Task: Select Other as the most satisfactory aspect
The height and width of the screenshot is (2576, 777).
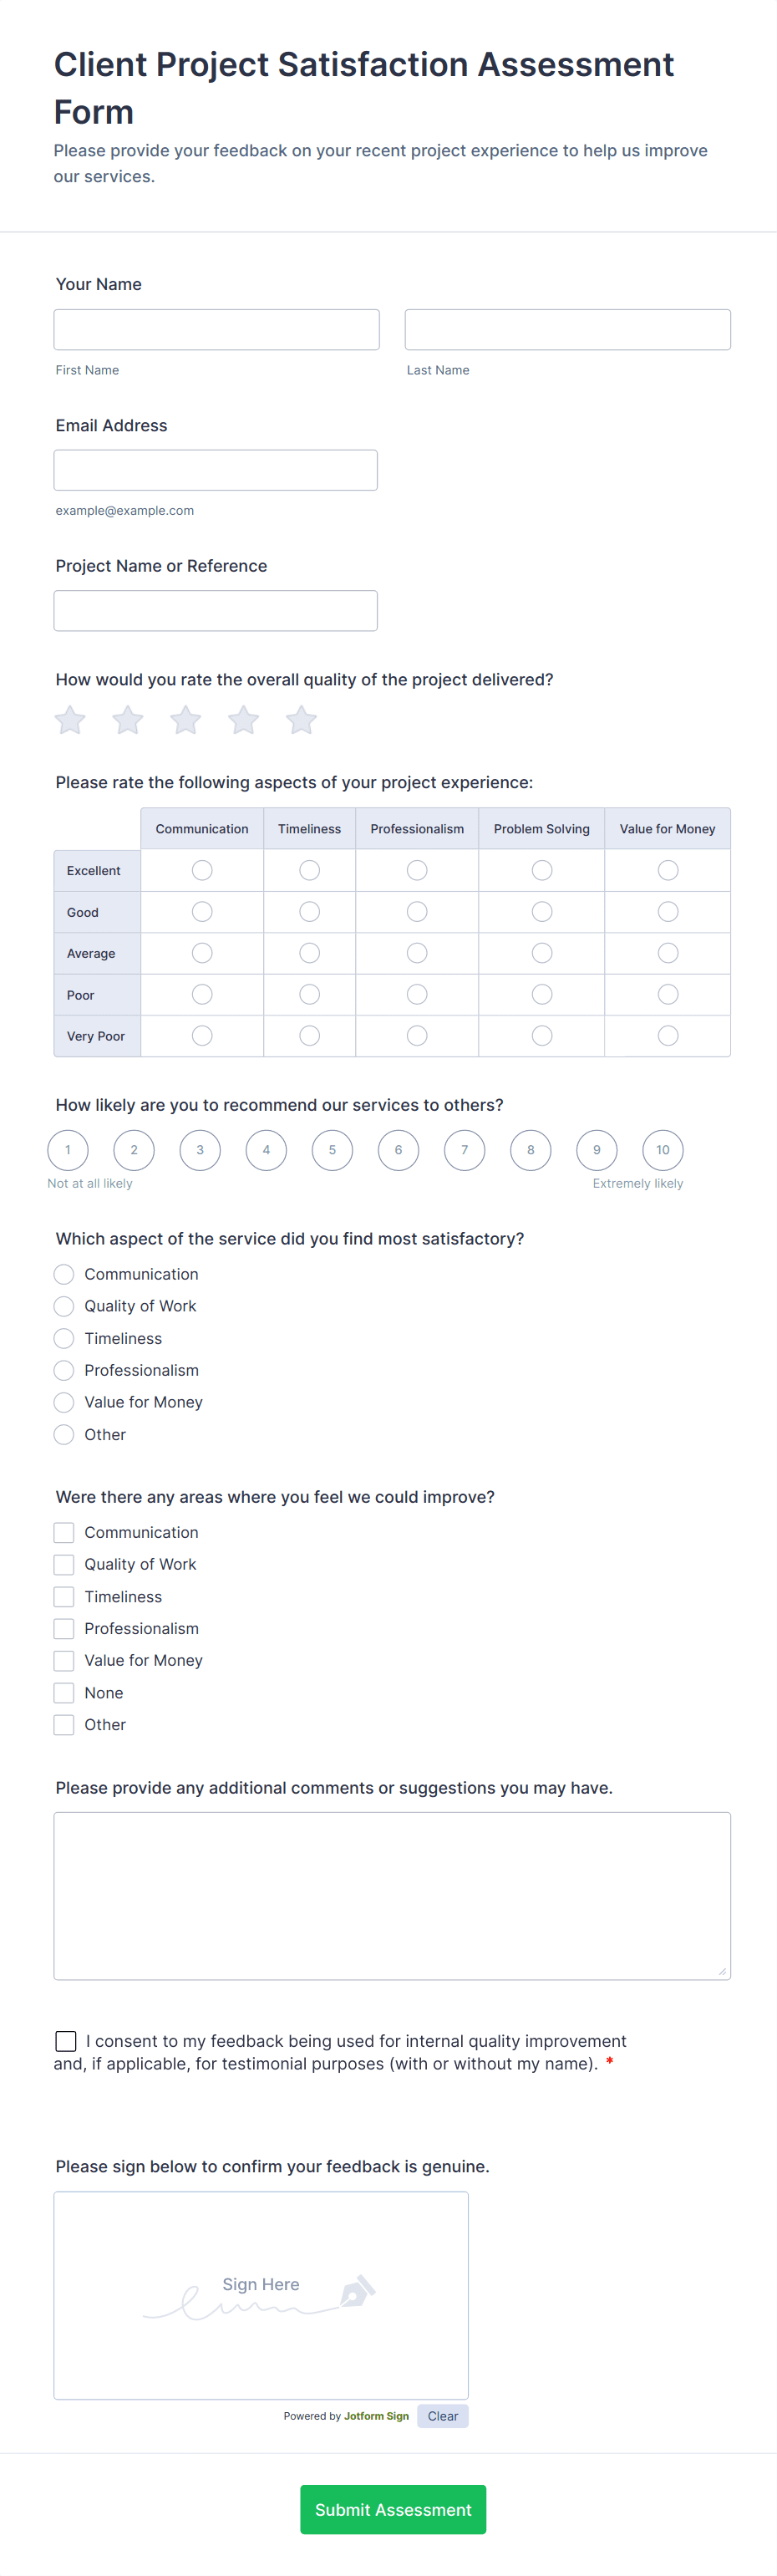Action: click(64, 1434)
